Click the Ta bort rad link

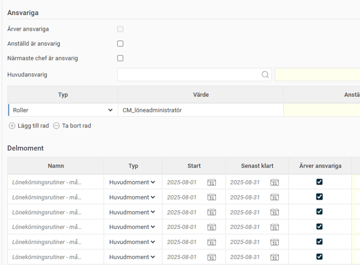(x=76, y=126)
